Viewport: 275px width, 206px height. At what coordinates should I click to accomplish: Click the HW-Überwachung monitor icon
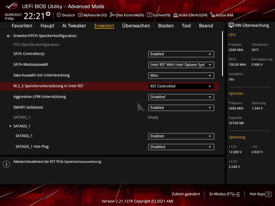point(231,25)
